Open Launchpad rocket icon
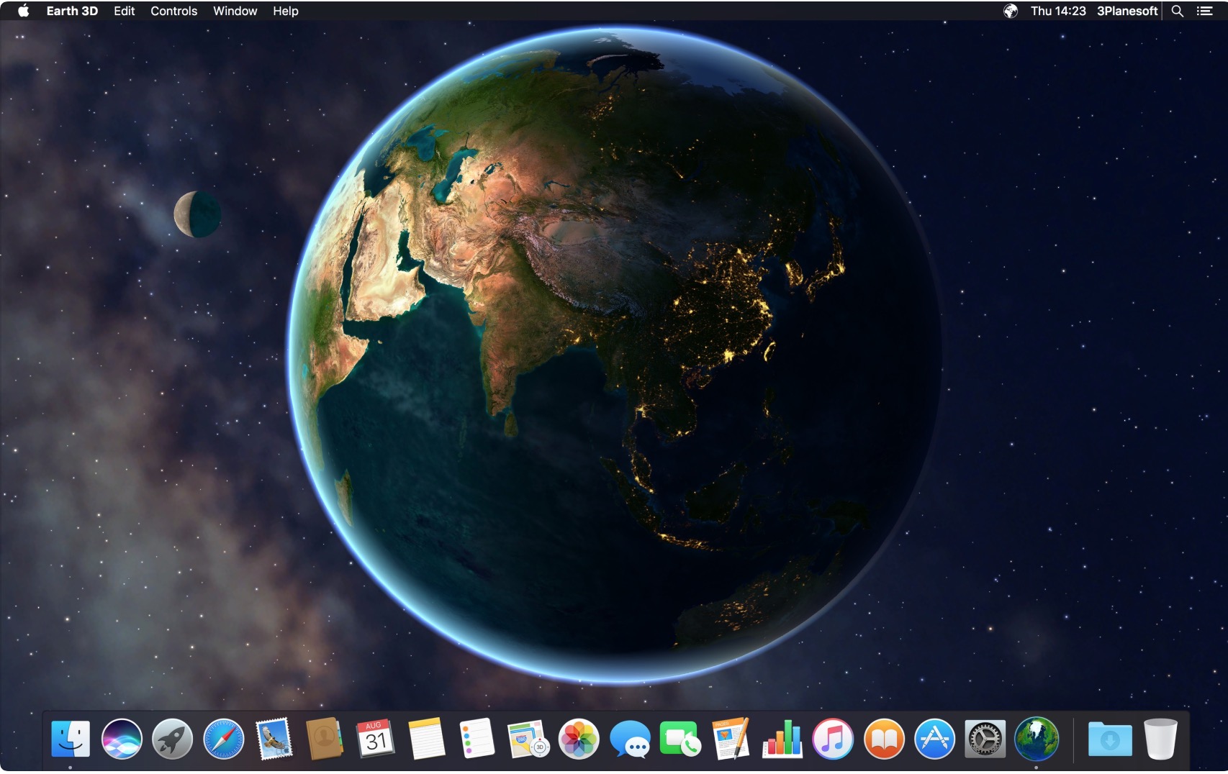Viewport: 1228px width, 774px height. click(172, 739)
